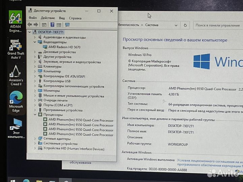243x182 pixels.
Task: Click Порты (COM и LPT) icon
Action: click(x=40, y=105)
